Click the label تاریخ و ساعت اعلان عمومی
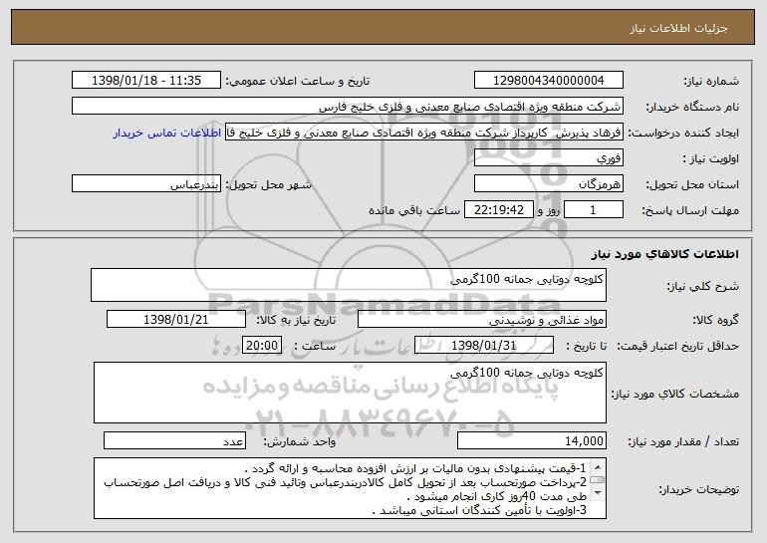Screen dimensions: 767x543 [x=298, y=81]
